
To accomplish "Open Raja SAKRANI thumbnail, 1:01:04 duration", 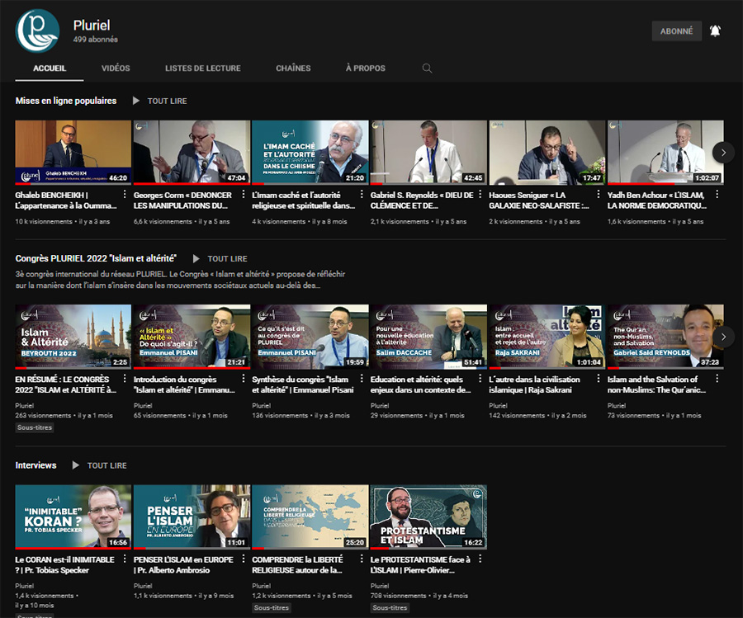I will pyautogui.click(x=547, y=337).
